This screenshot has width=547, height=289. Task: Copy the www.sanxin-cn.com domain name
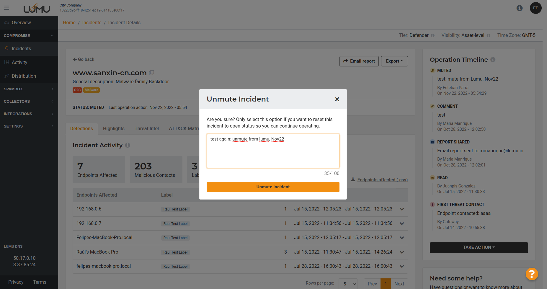click(152, 73)
